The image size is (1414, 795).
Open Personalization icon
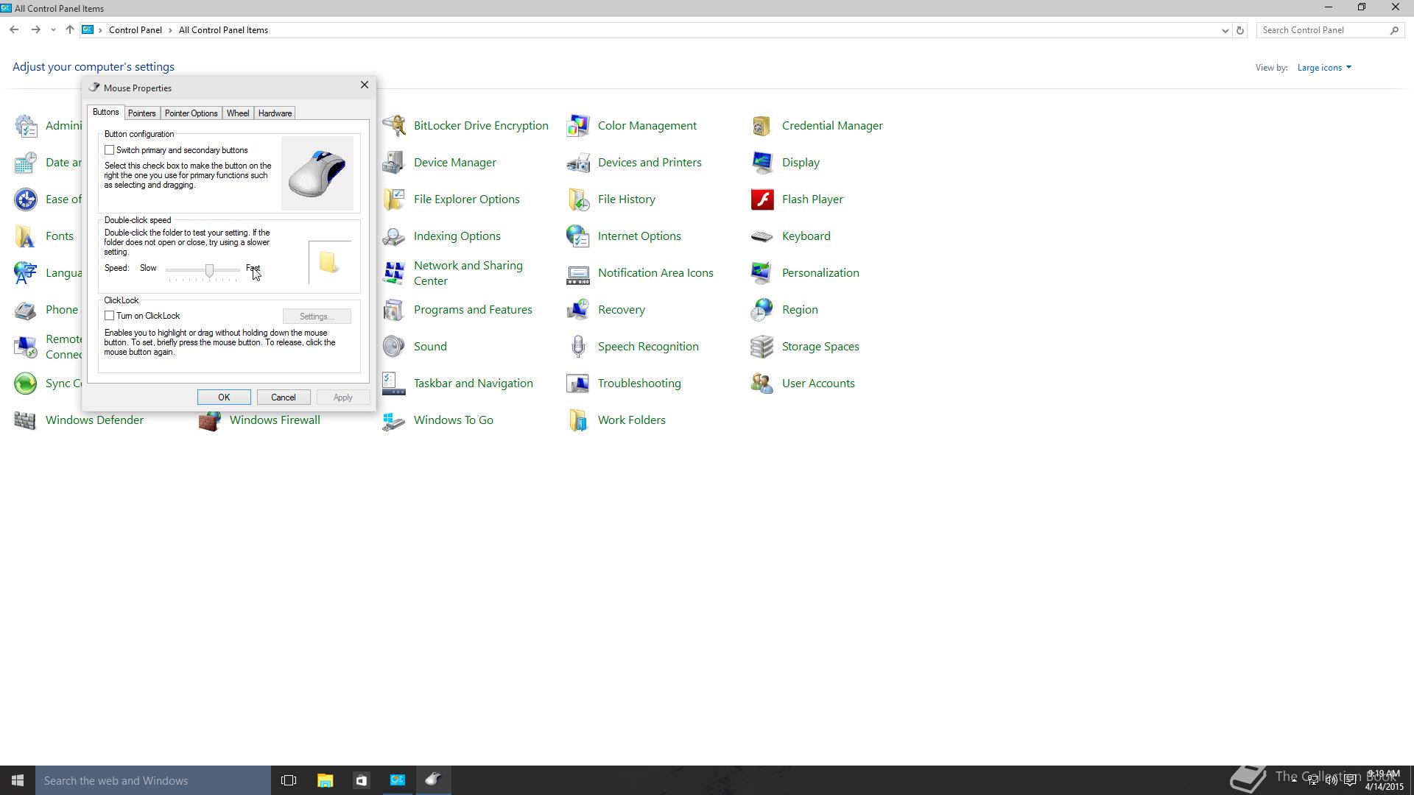click(762, 273)
